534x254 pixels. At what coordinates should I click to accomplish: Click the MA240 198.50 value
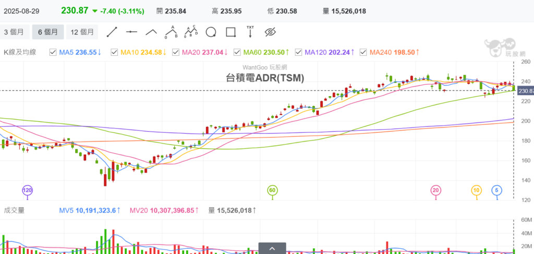394,53
